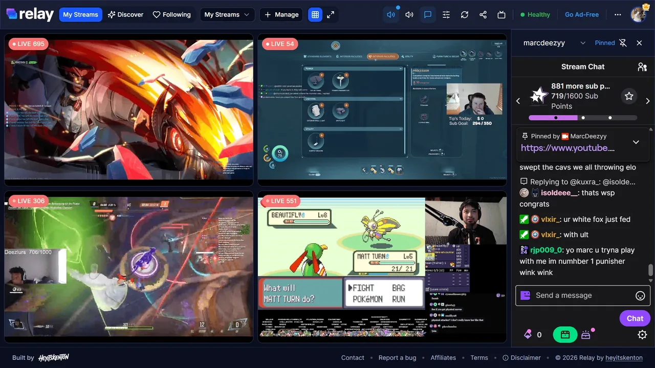This screenshot has height=368, width=655.
Task: Close the marcdeezyy chat panel
Action: pos(639,43)
